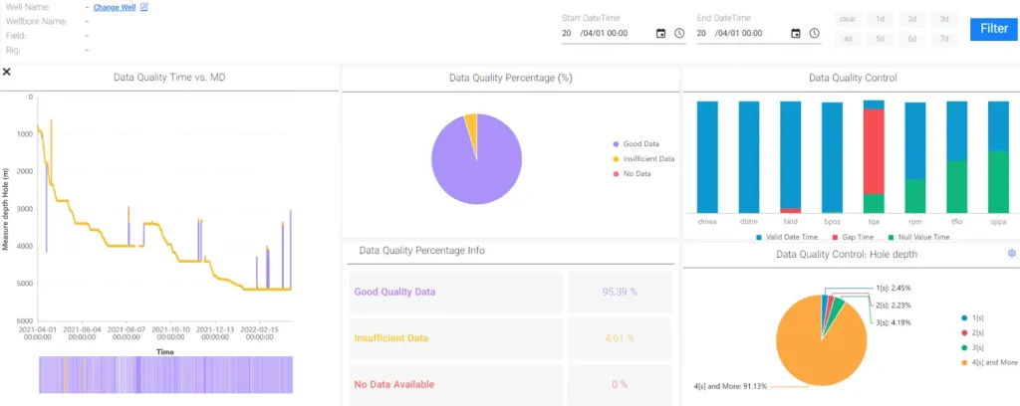This screenshot has width=1020, height=406.
Task: Close the Data Quality Time vs. MD panel
Action: pos(7,72)
